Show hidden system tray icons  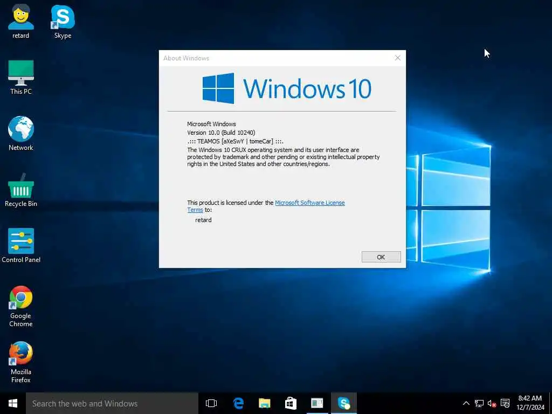click(466, 403)
